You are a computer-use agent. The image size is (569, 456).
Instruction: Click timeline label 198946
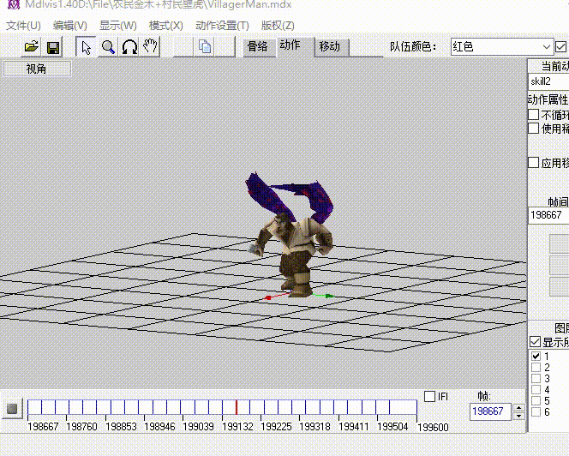click(159, 426)
